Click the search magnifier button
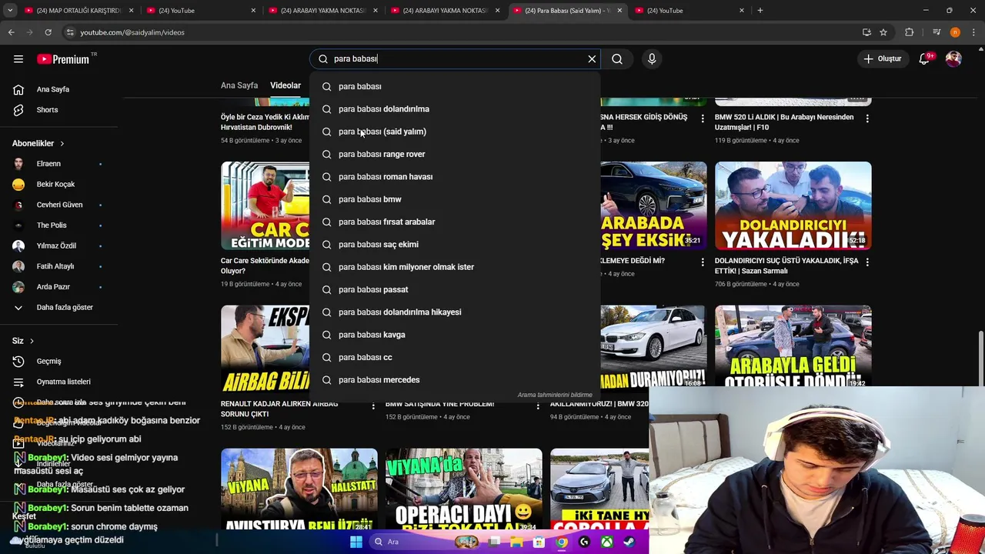The image size is (985, 554). click(x=617, y=59)
